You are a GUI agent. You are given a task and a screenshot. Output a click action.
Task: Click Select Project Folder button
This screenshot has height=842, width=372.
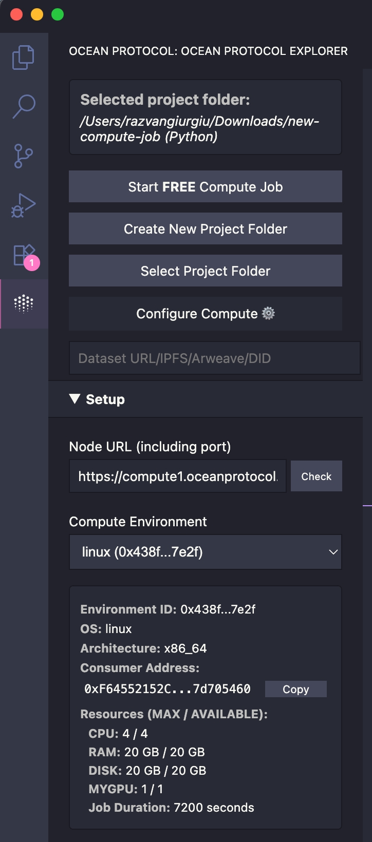pyautogui.click(x=205, y=271)
